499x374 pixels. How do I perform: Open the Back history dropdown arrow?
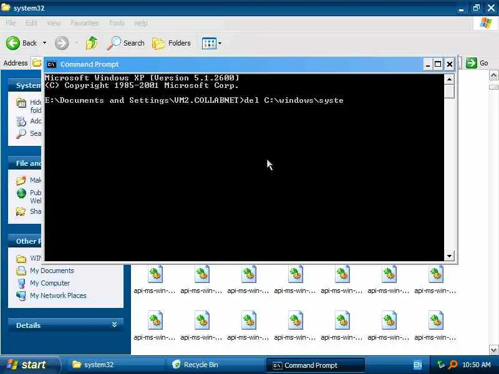click(44, 42)
